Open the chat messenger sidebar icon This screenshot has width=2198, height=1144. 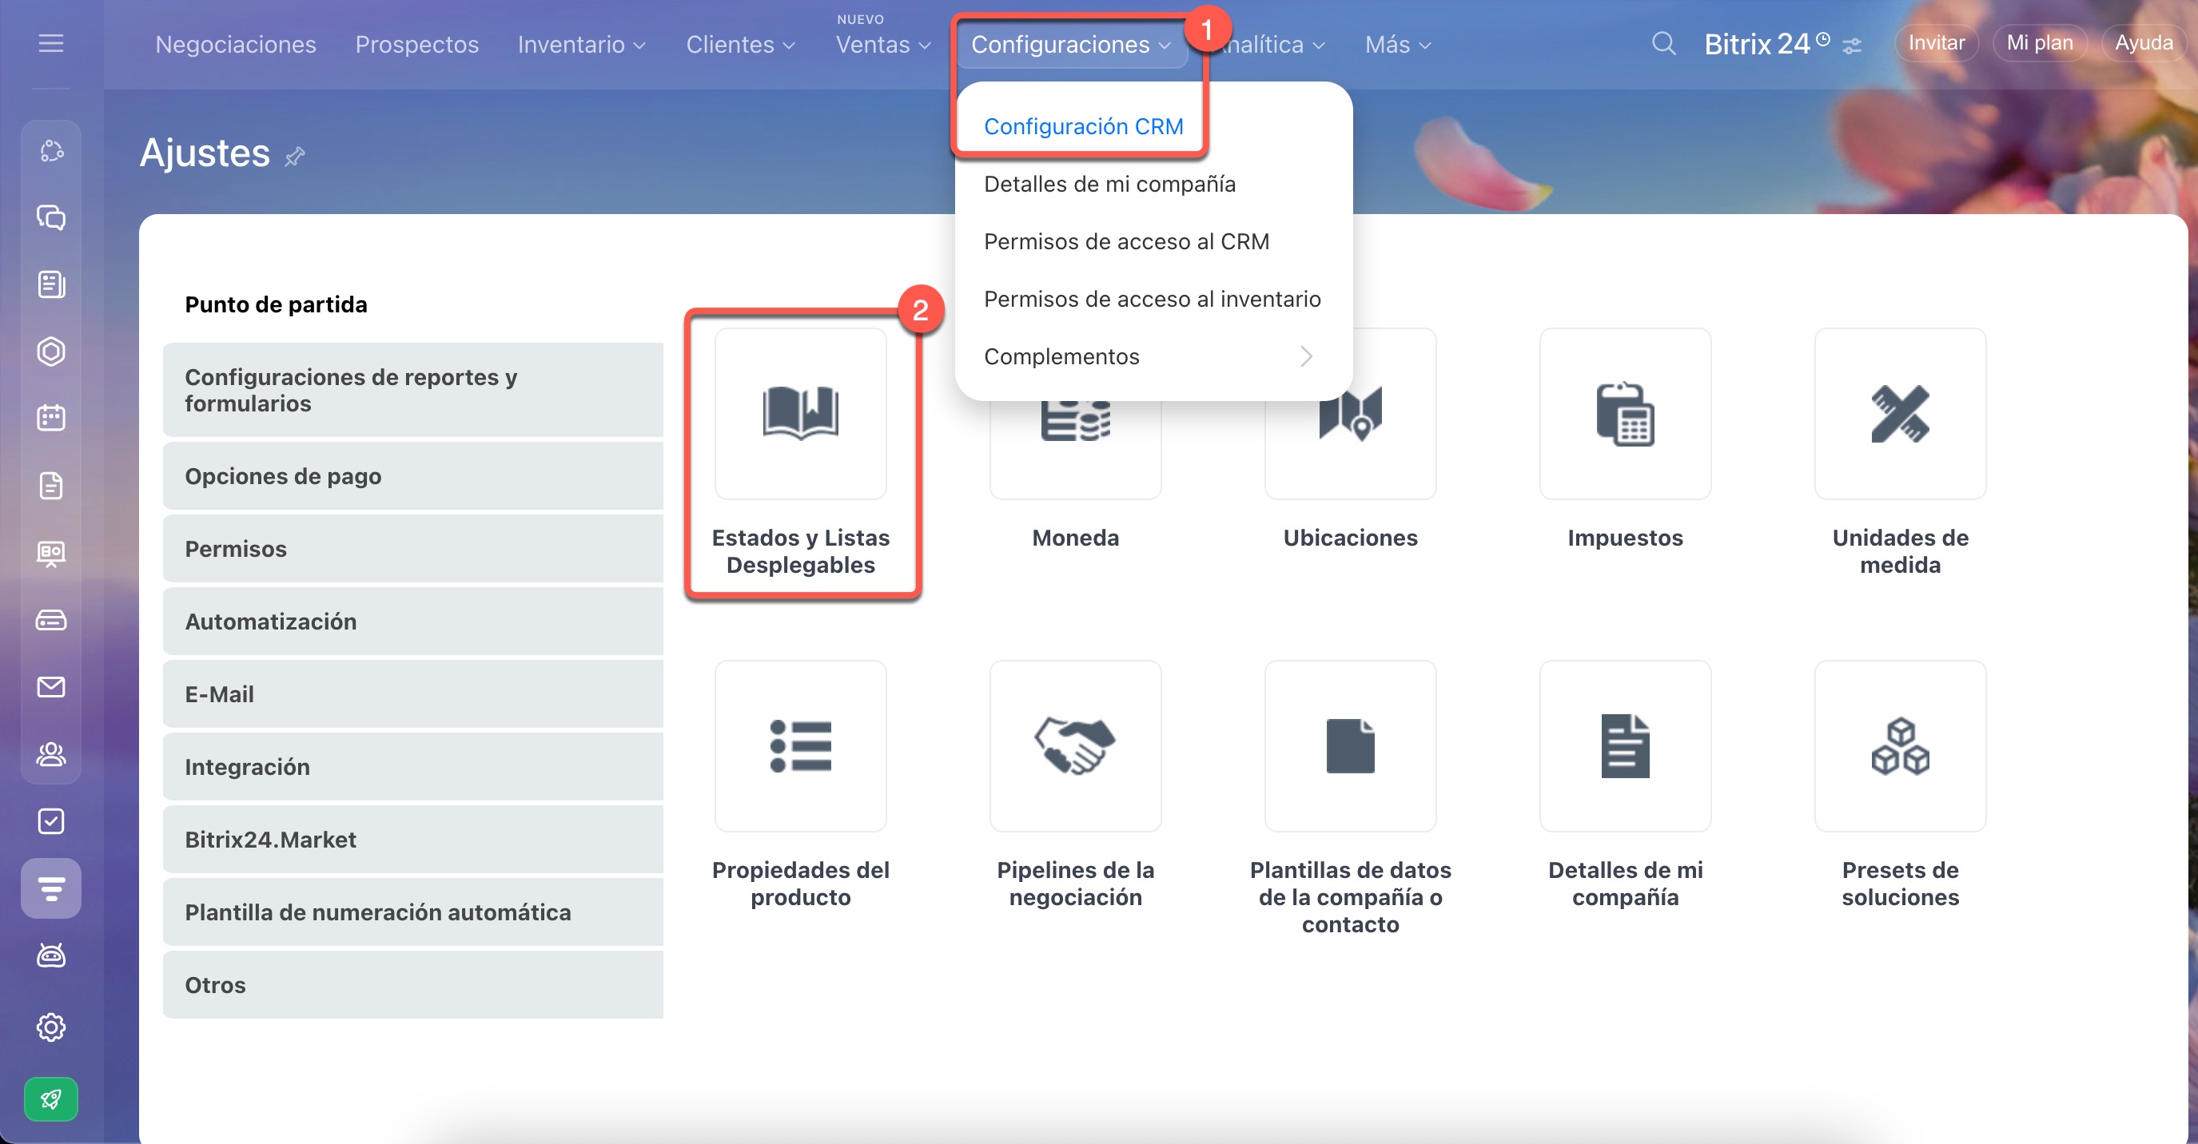coord(51,217)
